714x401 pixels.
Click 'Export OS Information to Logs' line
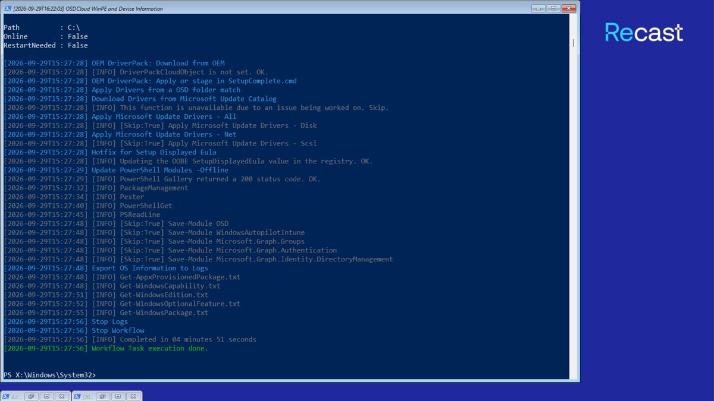click(x=106, y=268)
